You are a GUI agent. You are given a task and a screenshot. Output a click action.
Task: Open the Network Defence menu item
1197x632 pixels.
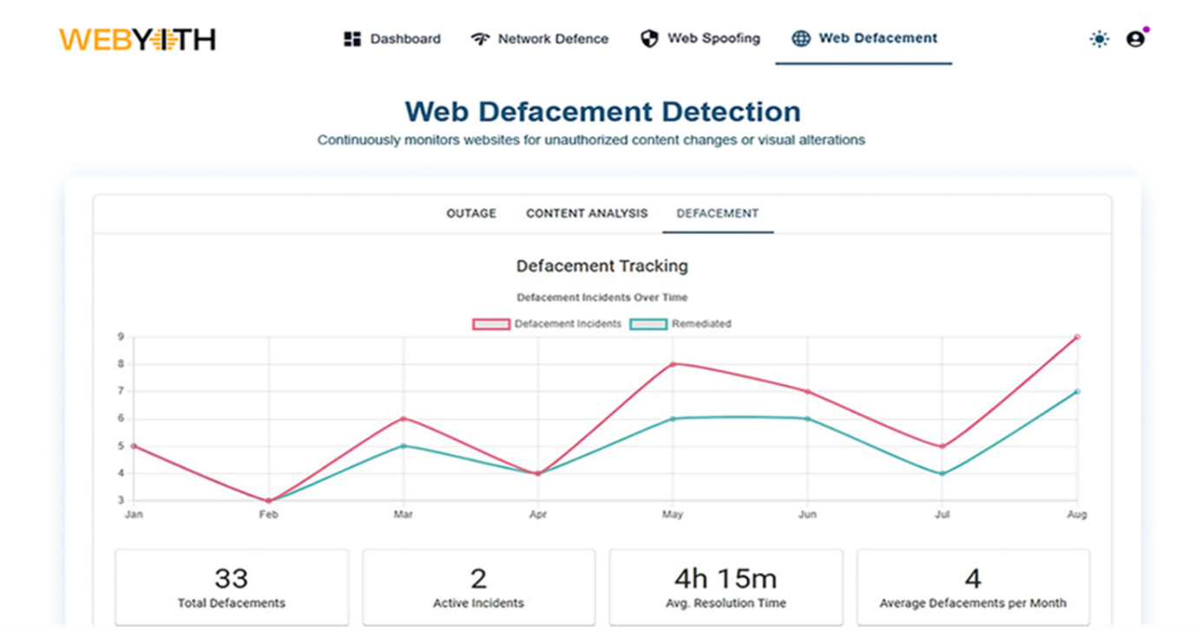point(553,39)
